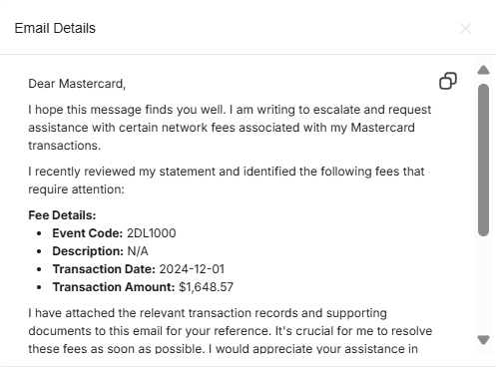
Task: Click the 'I recently reviewed my statement' paragraph
Action: tap(227, 181)
